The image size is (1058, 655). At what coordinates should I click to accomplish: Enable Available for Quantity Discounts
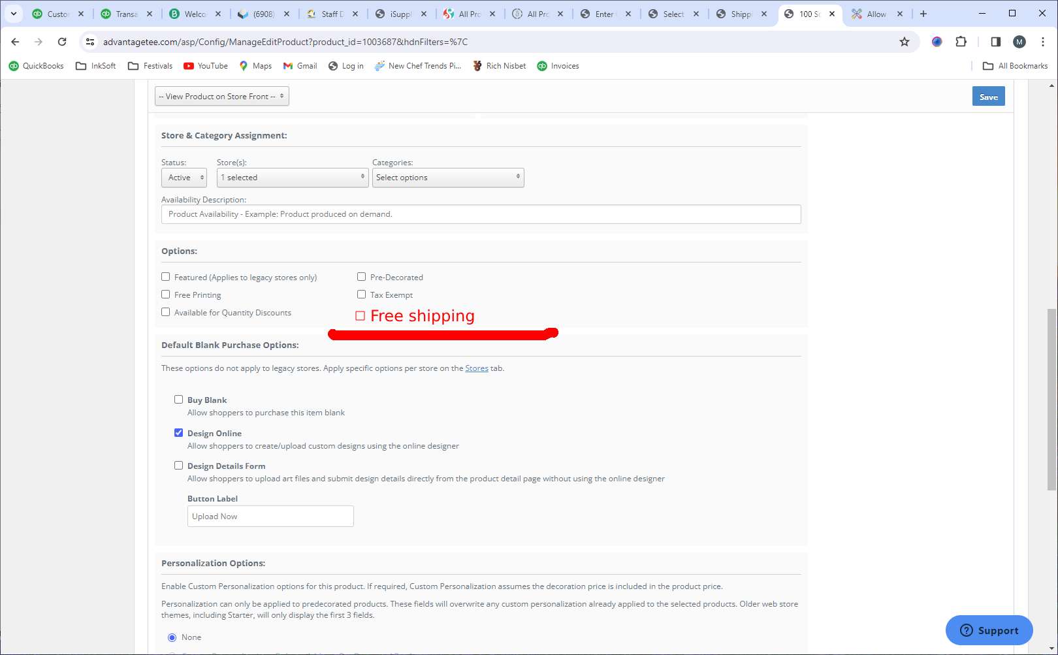point(166,312)
